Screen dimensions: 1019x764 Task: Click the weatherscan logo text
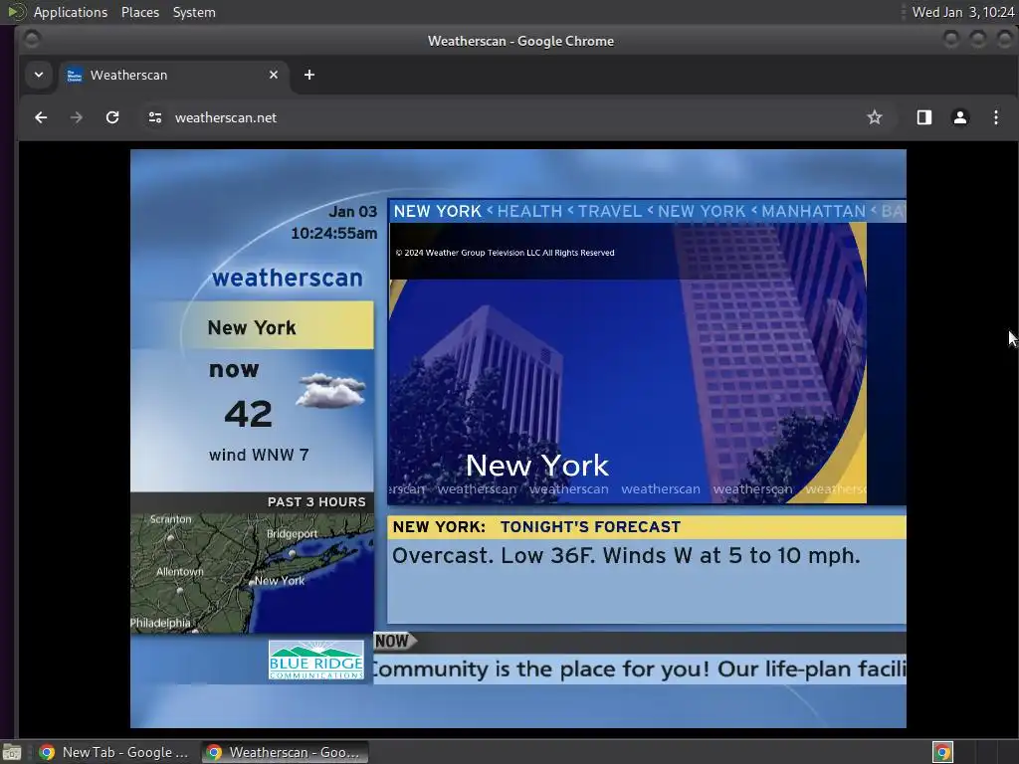pyautogui.click(x=288, y=278)
